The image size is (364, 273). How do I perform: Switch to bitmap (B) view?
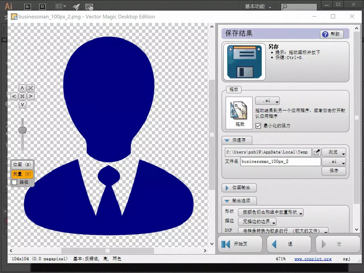click(x=22, y=164)
